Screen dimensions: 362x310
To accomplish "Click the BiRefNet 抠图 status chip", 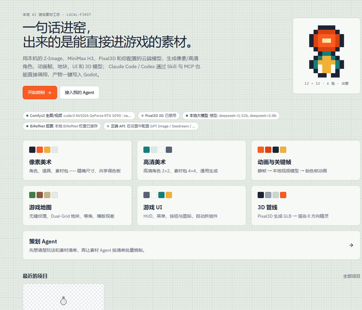I will coord(62,126).
